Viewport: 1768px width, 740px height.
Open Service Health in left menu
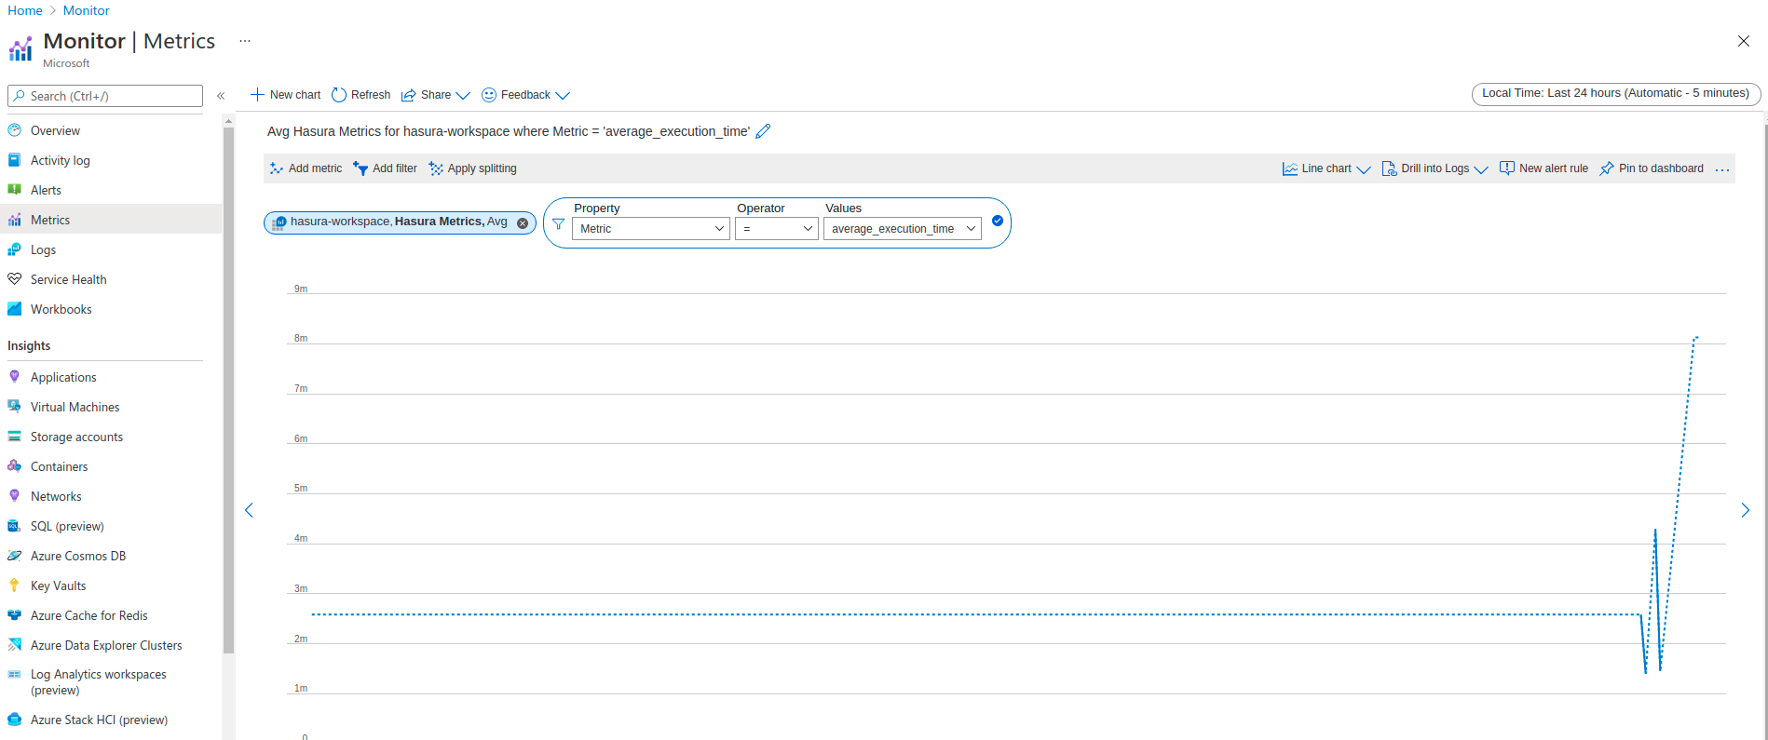click(68, 279)
